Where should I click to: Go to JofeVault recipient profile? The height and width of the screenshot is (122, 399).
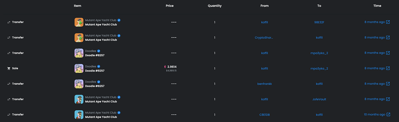point(319,99)
